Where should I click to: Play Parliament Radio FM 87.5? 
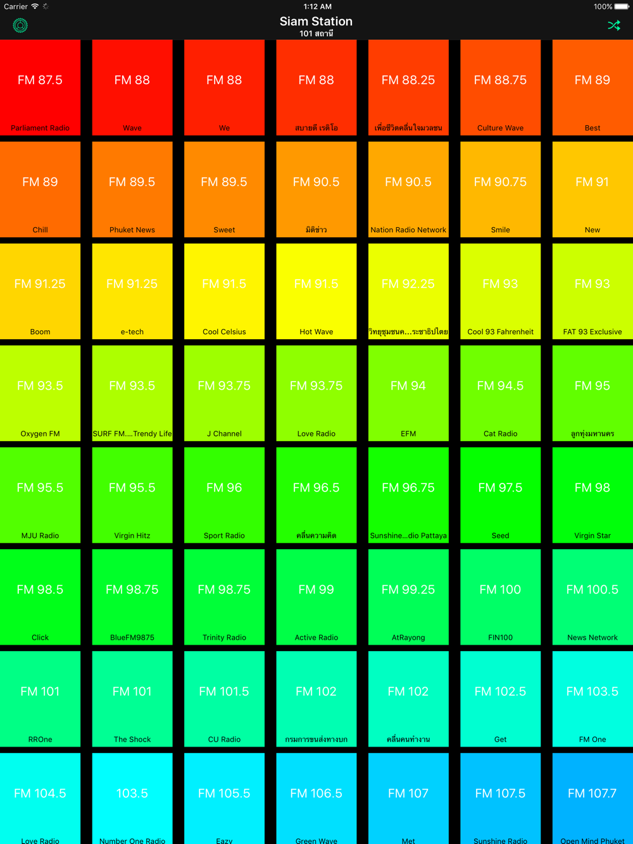(x=40, y=87)
